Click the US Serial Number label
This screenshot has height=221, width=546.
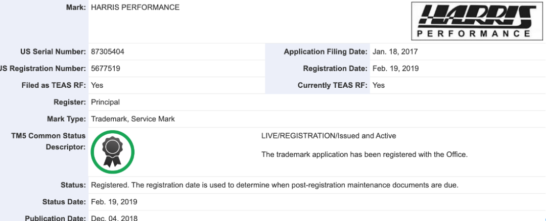(53, 52)
